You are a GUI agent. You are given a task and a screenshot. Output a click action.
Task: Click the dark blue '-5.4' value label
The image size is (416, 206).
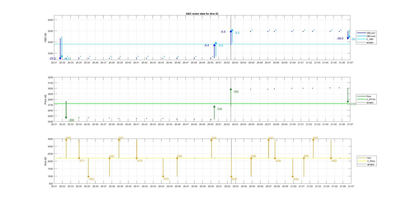(x=206, y=45)
